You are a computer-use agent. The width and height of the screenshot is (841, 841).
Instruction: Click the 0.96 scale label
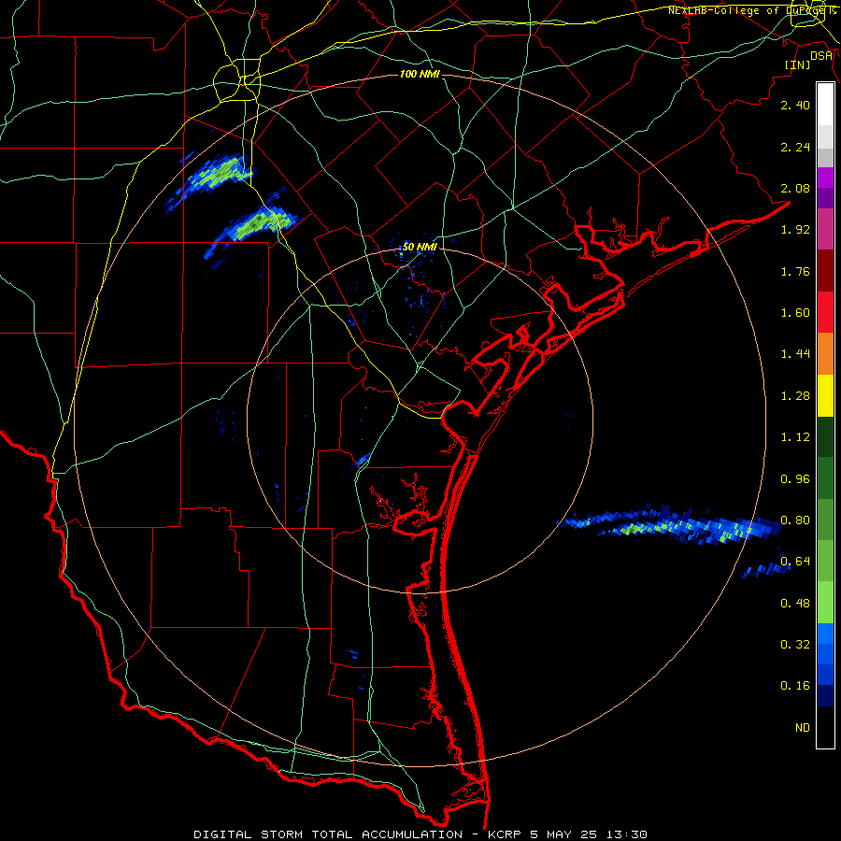coord(795,479)
